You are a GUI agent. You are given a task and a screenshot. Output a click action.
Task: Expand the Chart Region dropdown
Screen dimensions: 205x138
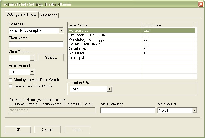32,58
